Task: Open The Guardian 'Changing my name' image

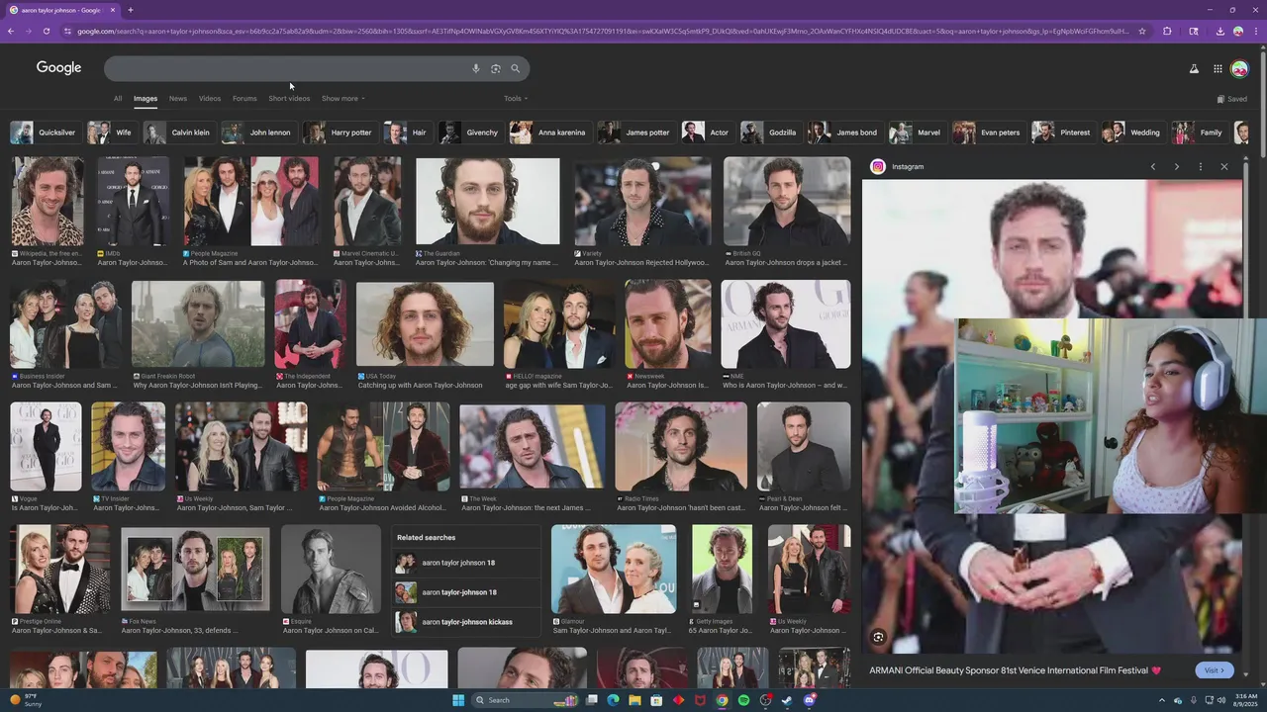Action: click(x=488, y=202)
